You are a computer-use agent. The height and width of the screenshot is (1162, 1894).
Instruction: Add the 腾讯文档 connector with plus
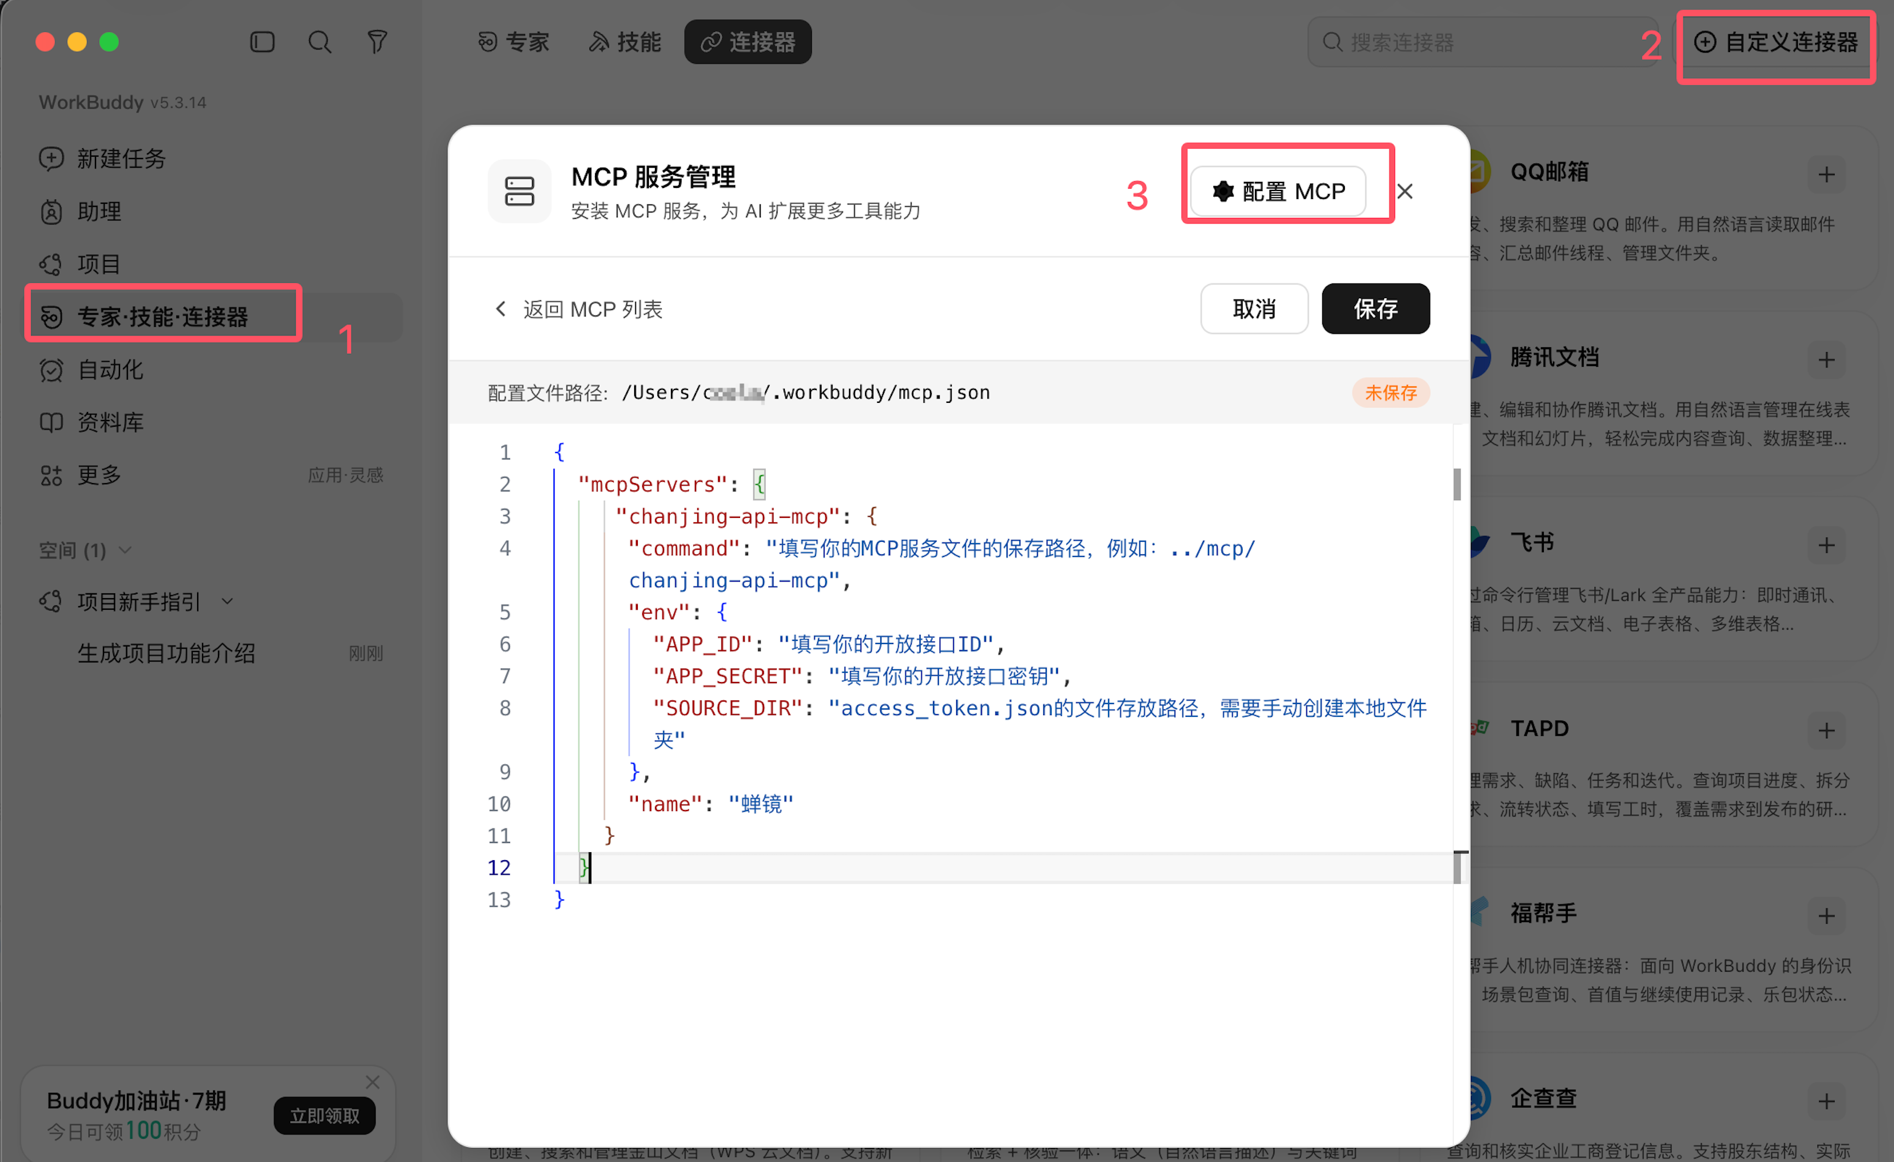[x=1827, y=359]
